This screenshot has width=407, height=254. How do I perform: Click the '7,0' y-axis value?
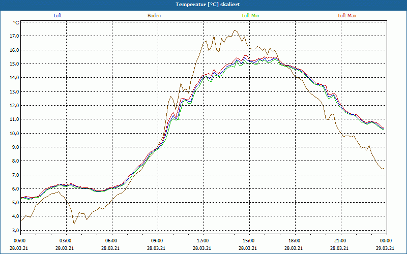click(x=16, y=175)
